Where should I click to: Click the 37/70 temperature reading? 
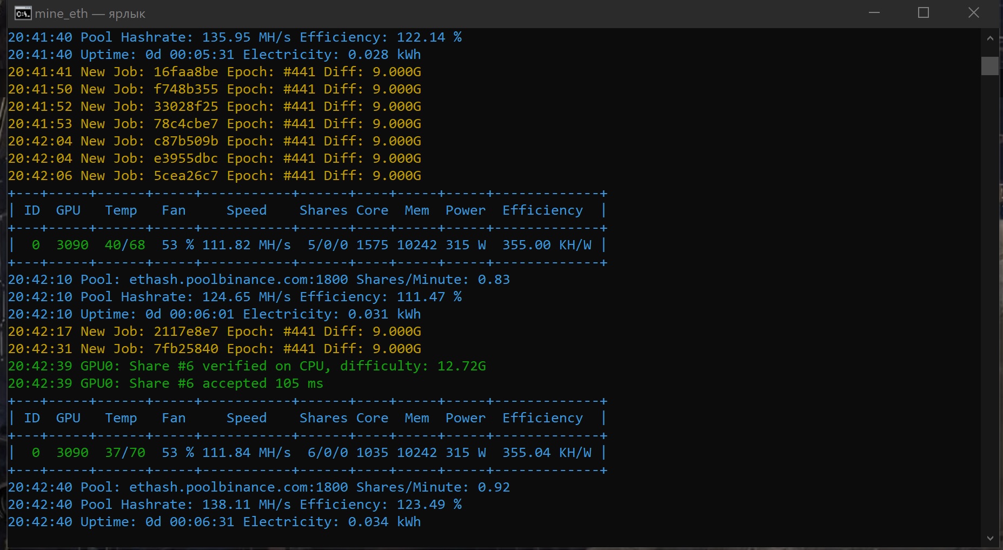[125, 453]
